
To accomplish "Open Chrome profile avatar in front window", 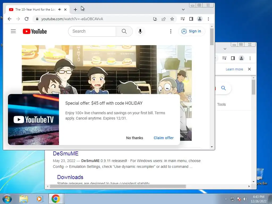I will click(x=200, y=19).
